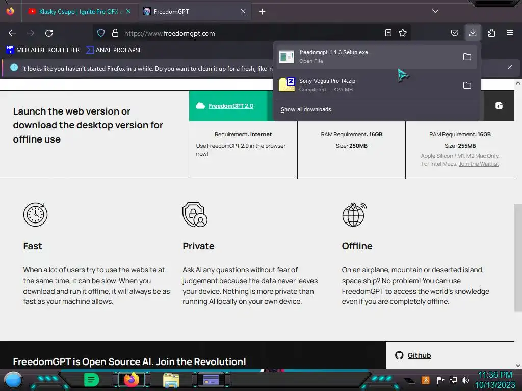Image resolution: width=522 pixels, height=391 pixels.
Task: Go back to previous page
Action: (x=12, y=33)
